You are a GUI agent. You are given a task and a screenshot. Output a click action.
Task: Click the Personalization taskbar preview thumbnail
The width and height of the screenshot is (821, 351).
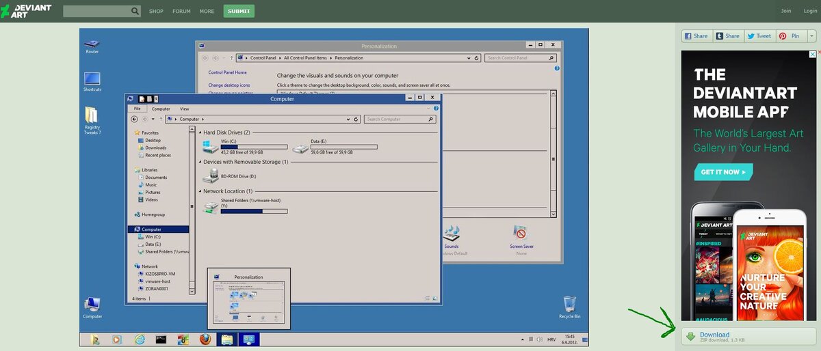(249, 299)
